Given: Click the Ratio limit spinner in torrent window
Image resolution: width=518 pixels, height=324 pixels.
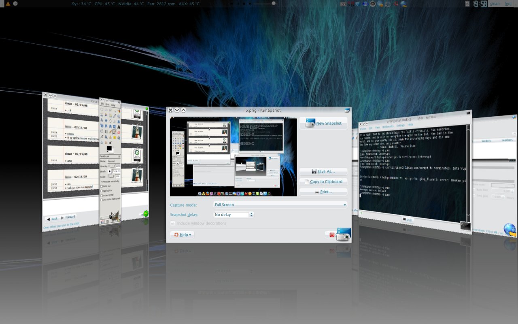Looking at the screenshot, I should [503, 191].
